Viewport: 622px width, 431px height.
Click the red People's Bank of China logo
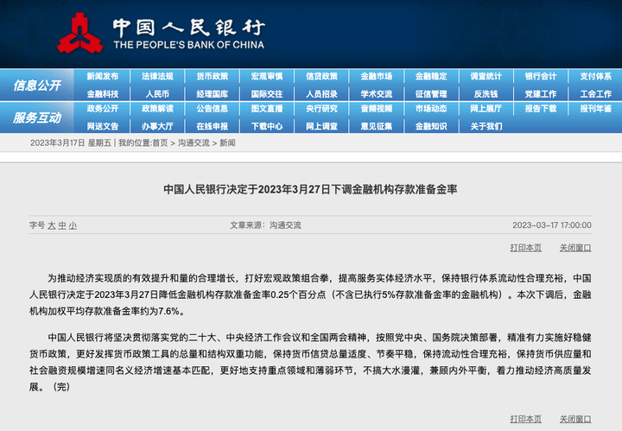80,33
